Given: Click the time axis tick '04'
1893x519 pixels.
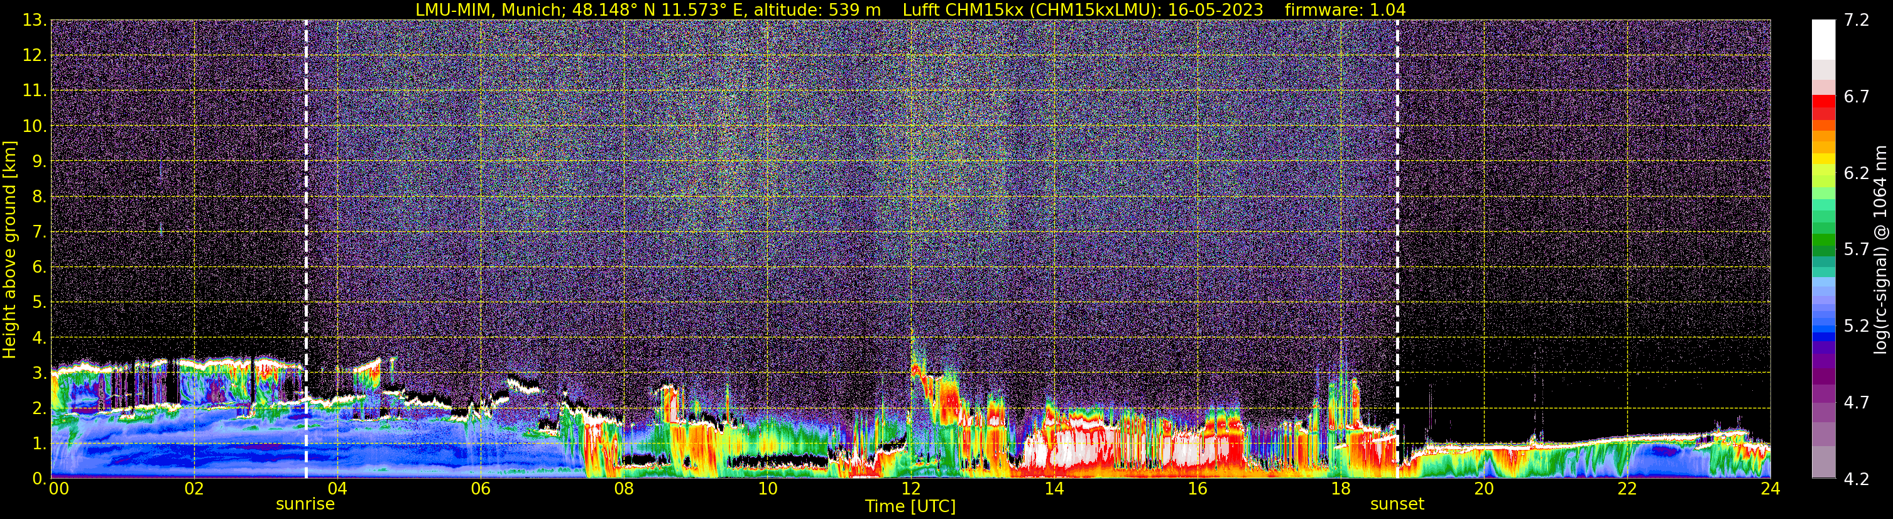Looking at the screenshot, I should (x=337, y=489).
